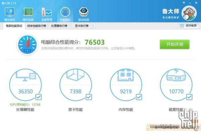
Task: Open 温度管理 temperature management icon
Action: click(47, 14)
